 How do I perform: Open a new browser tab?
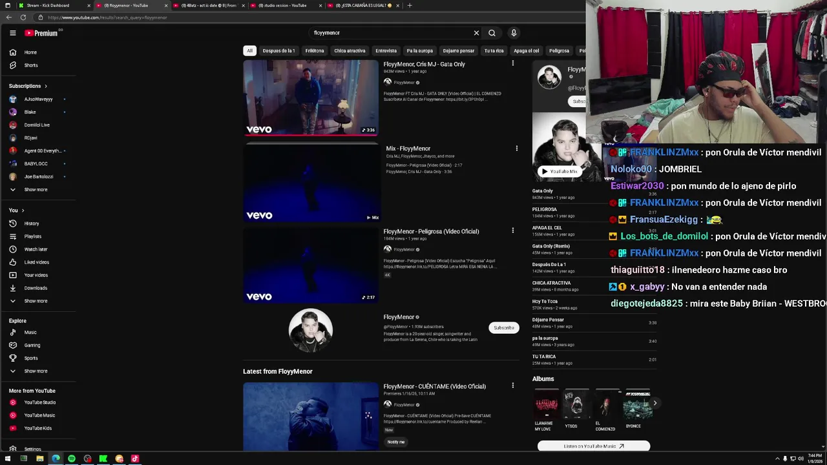(409, 5)
